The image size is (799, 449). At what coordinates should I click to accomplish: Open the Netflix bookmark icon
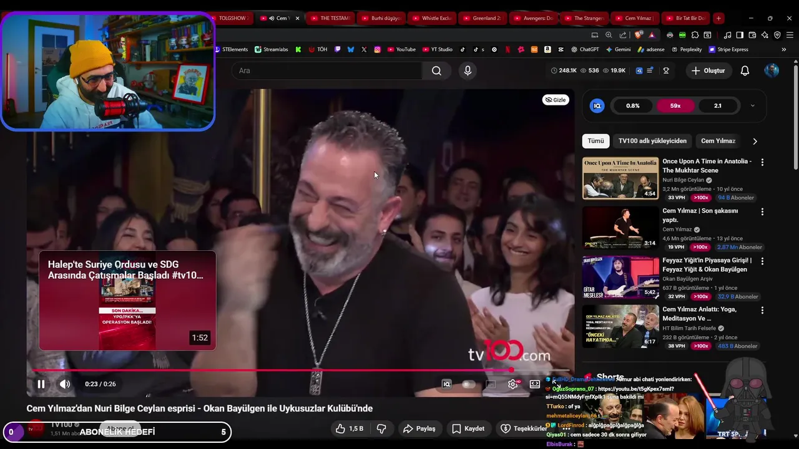pyautogui.click(x=507, y=49)
